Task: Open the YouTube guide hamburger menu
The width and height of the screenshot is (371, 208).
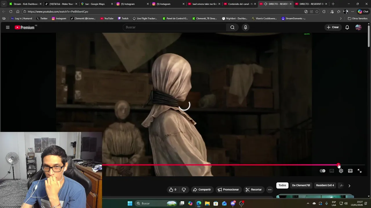Action: pos(8,27)
